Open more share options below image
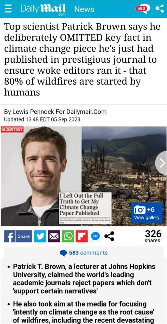Image resolution: width=167 pixels, height=324 pixels. tap(109, 236)
